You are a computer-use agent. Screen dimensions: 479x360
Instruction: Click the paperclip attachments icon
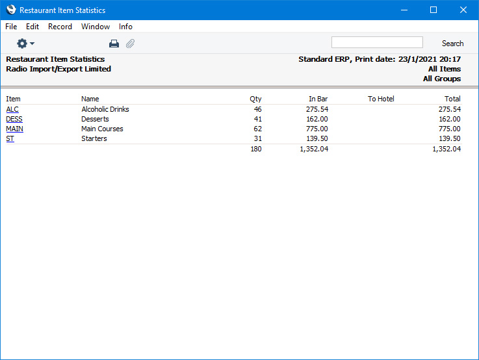131,44
